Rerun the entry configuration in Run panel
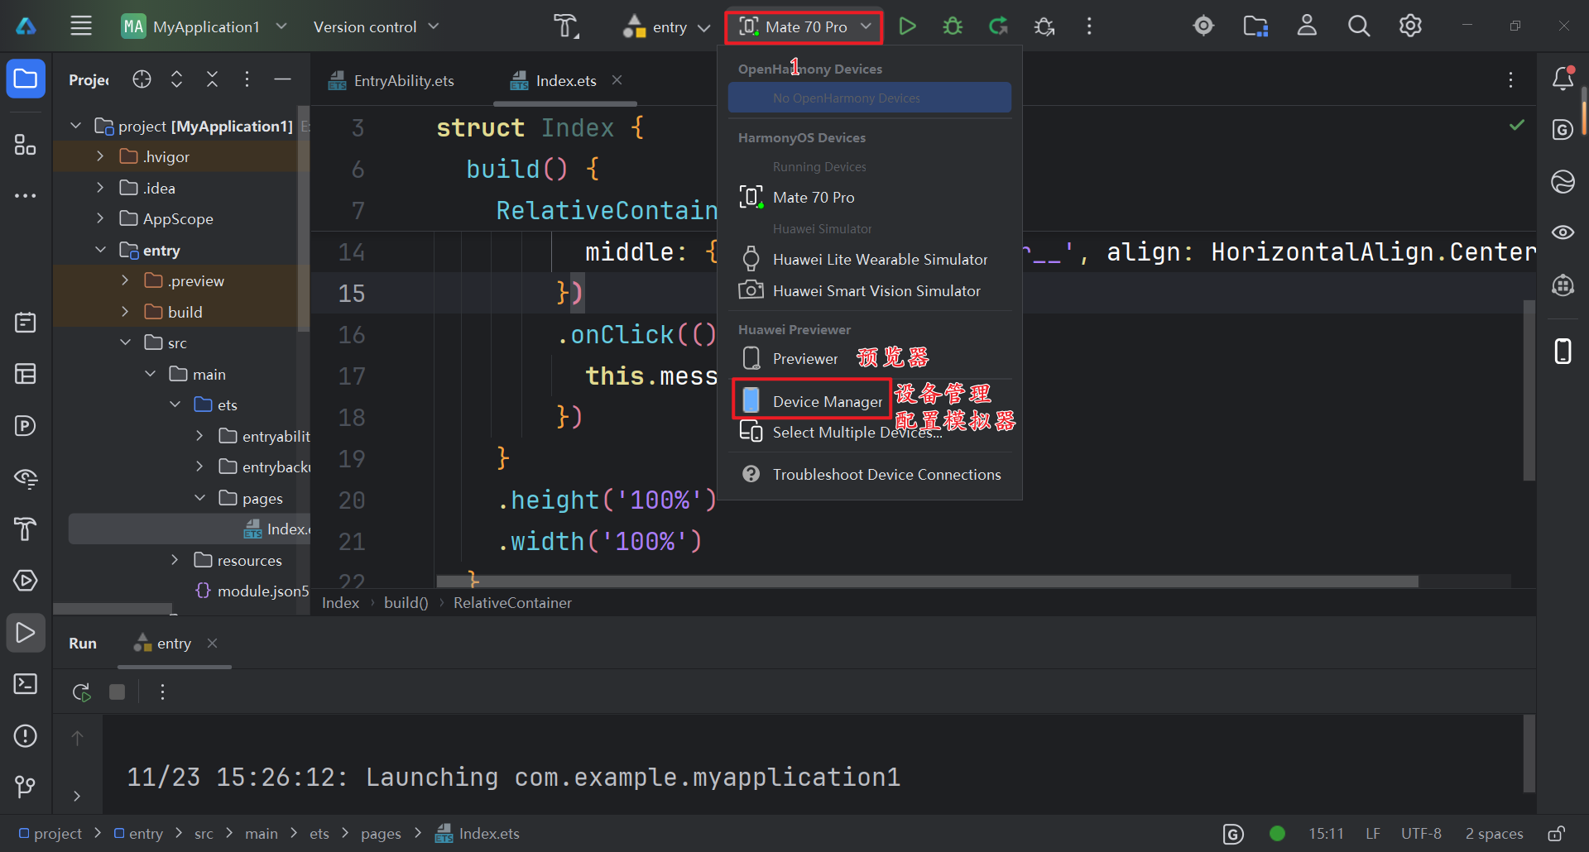Image resolution: width=1589 pixels, height=852 pixels. click(81, 692)
